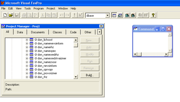
Task: Expand the don_namespec table node
Action: (27, 51)
